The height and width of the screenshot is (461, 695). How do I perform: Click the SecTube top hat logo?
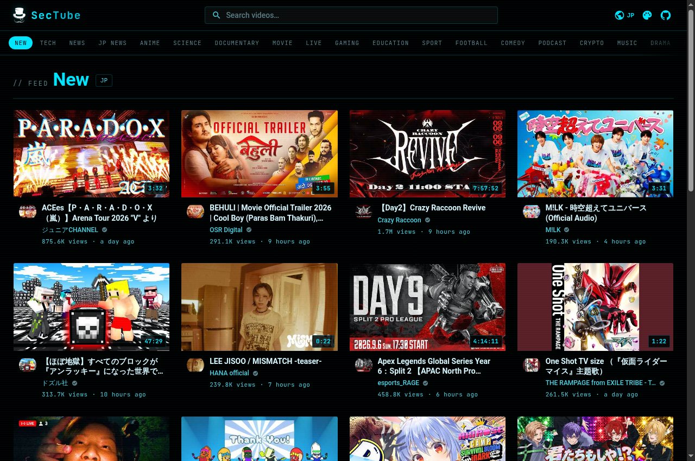[x=20, y=15]
